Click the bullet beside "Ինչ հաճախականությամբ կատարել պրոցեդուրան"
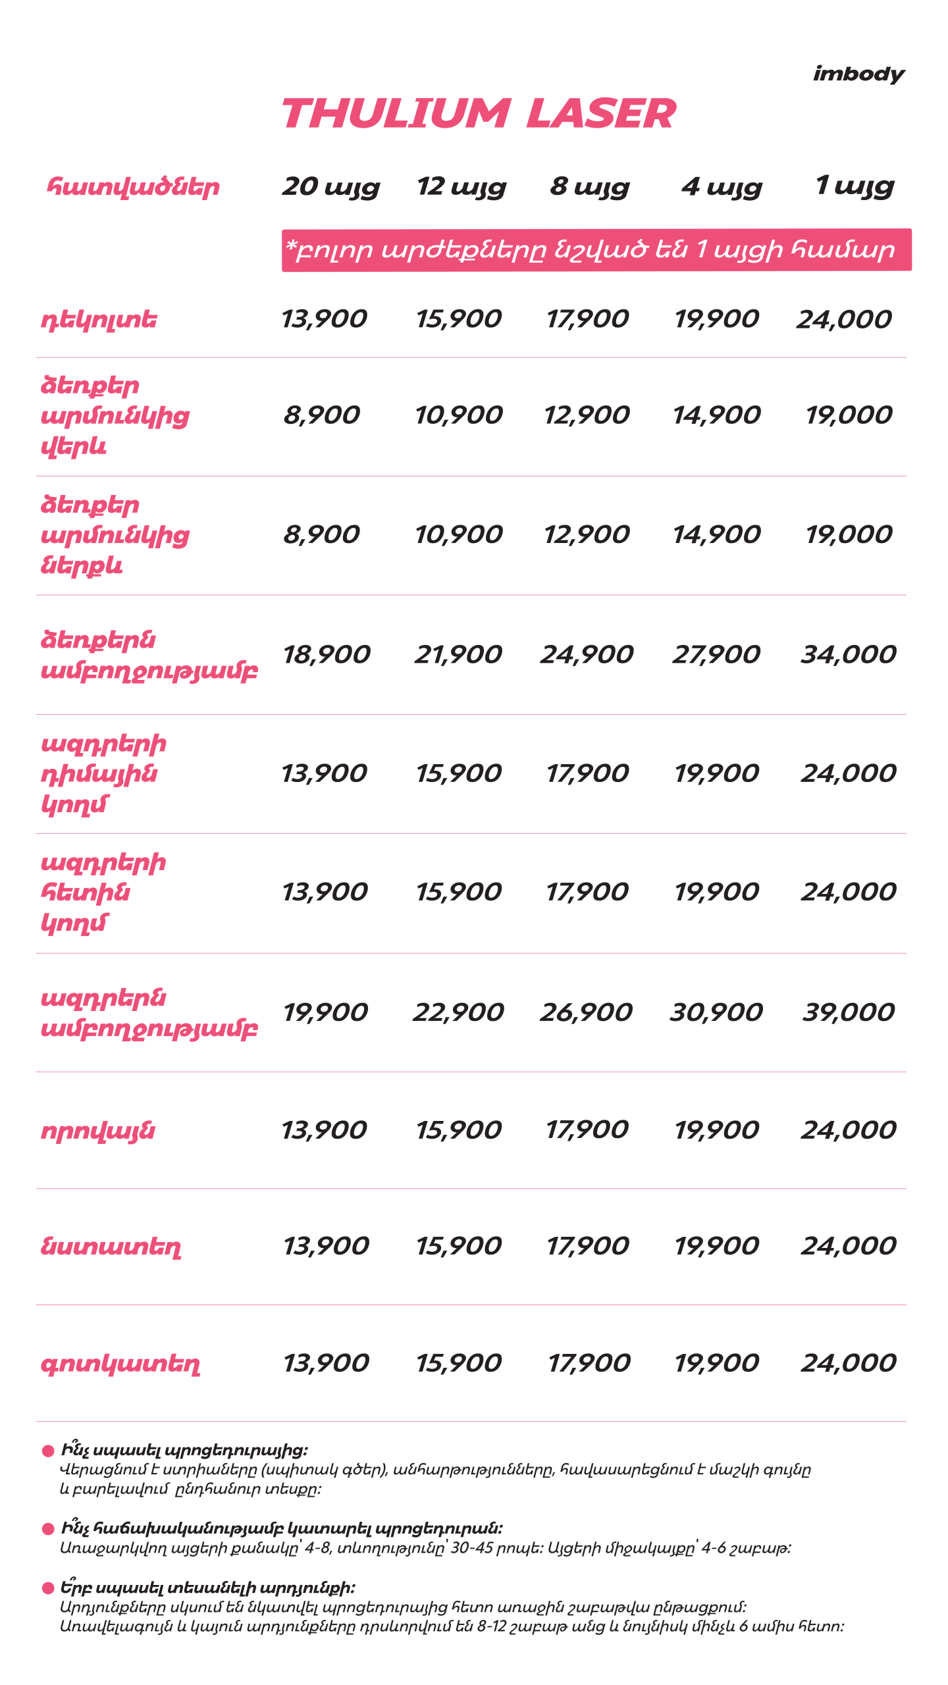Screen dimensions: 948x1685 pos(48,1529)
